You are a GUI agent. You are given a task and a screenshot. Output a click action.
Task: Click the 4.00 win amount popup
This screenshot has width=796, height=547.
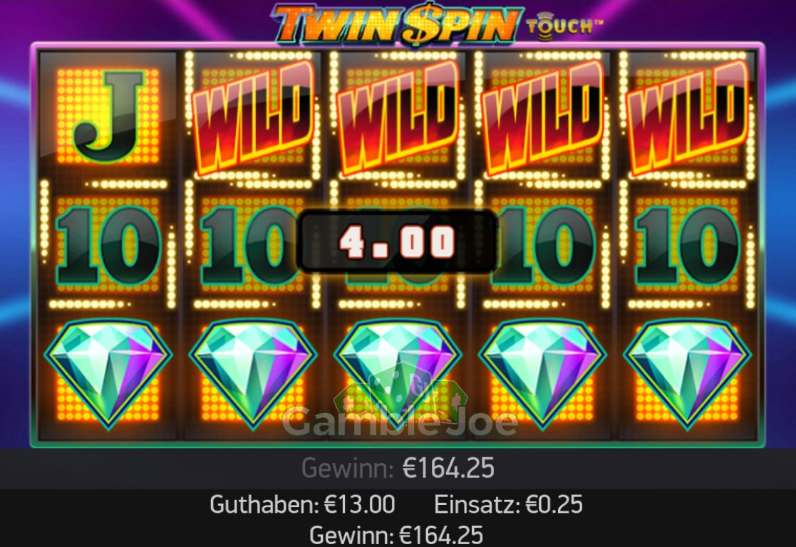click(397, 241)
